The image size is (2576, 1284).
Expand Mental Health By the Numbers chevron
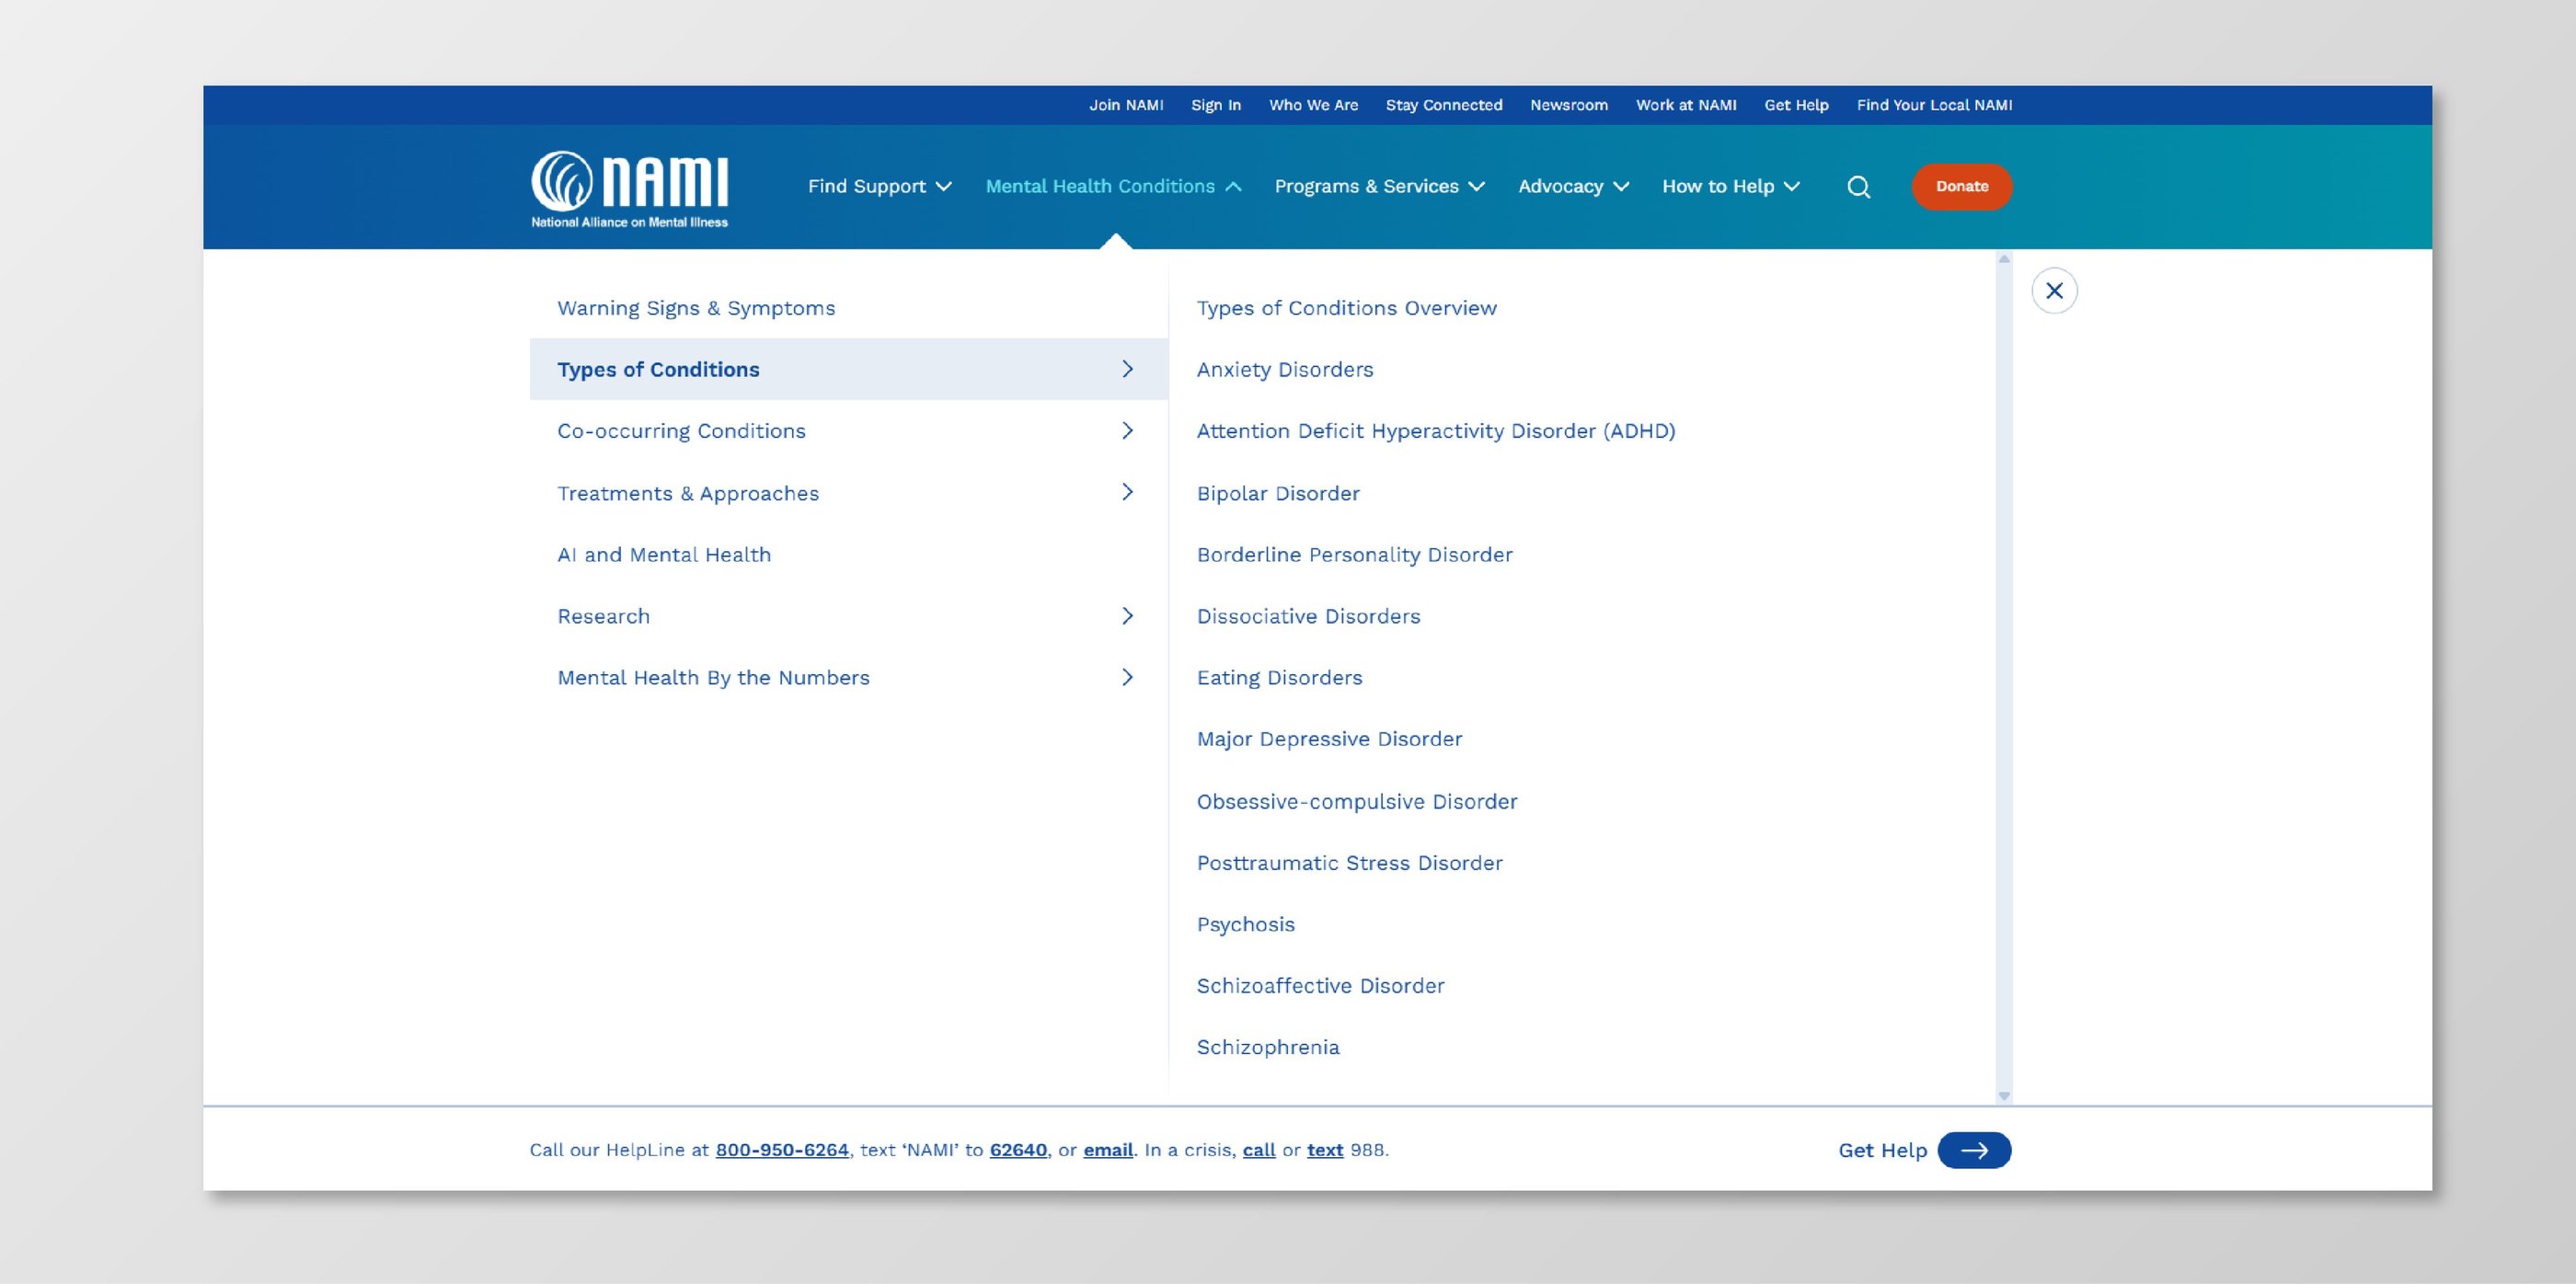pyautogui.click(x=1127, y=678)
